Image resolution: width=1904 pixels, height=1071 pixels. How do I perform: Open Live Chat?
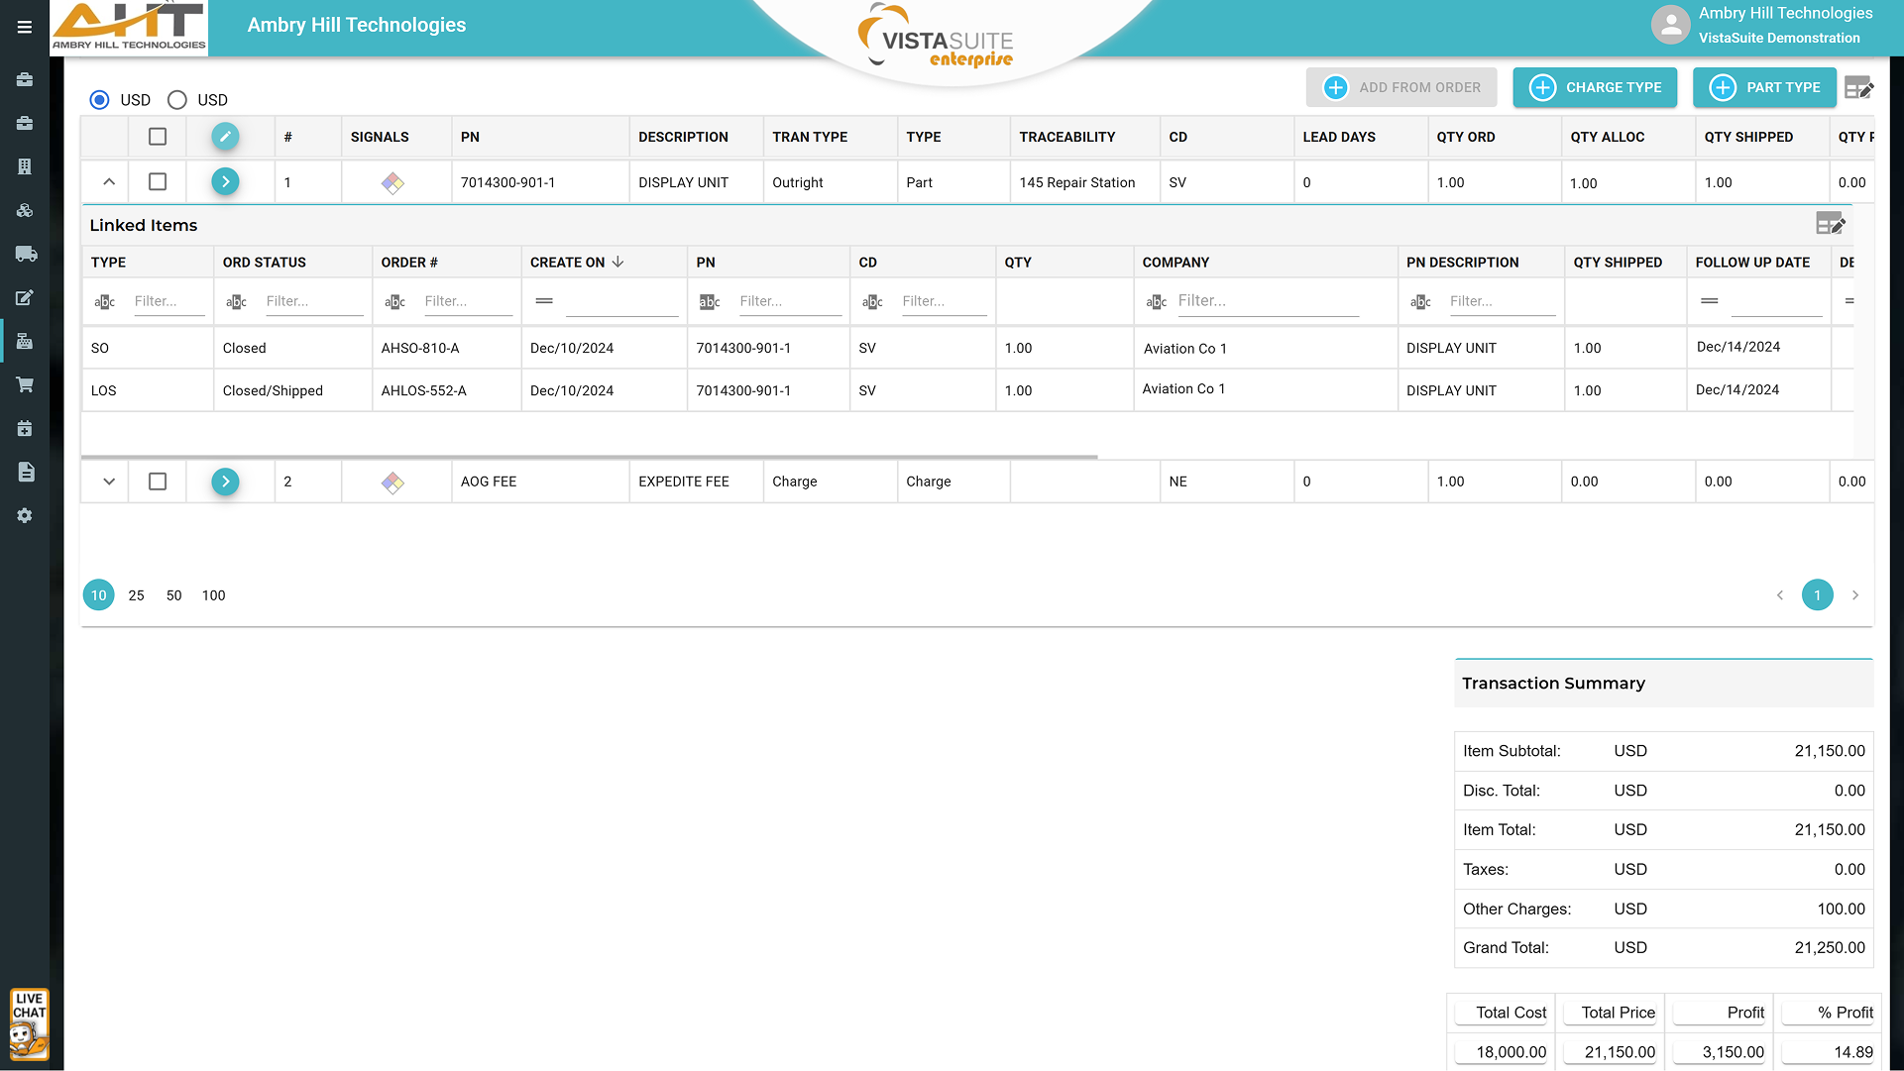[x=29, y=1024]
